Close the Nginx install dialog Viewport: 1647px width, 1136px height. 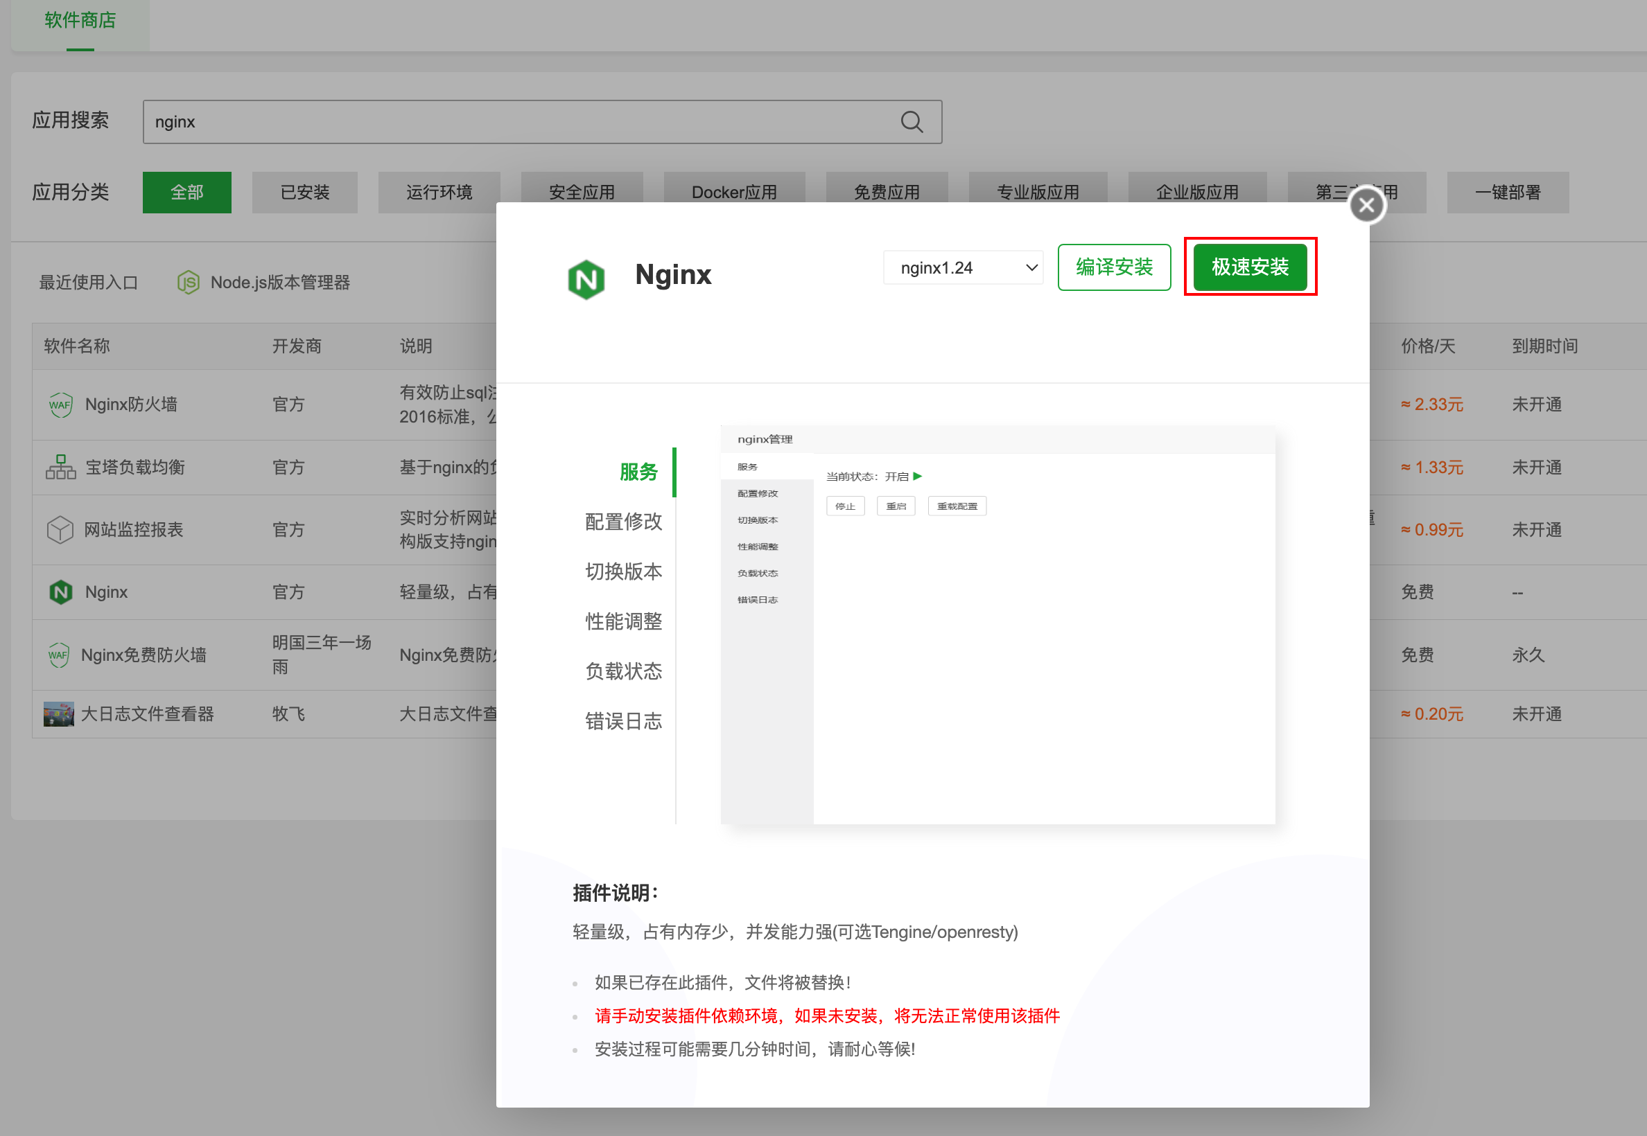[x=1366, y=206]
